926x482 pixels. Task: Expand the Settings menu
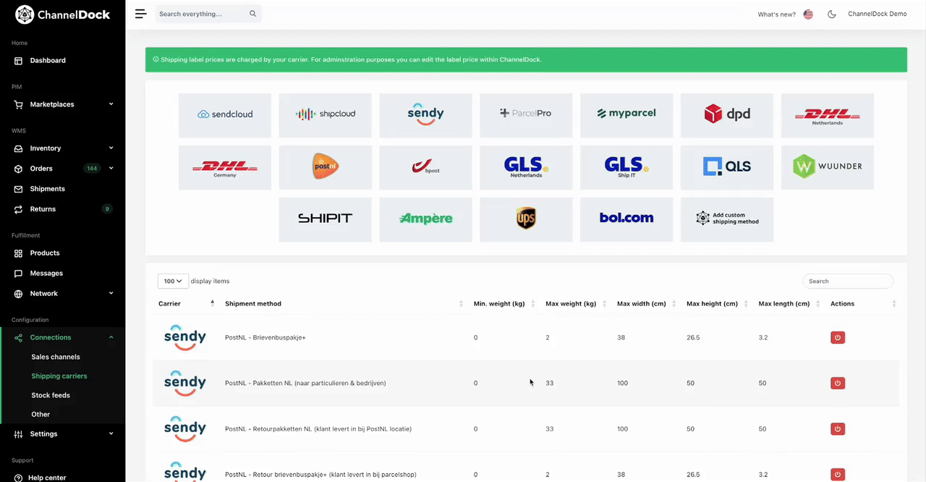[x=63, y=434]
